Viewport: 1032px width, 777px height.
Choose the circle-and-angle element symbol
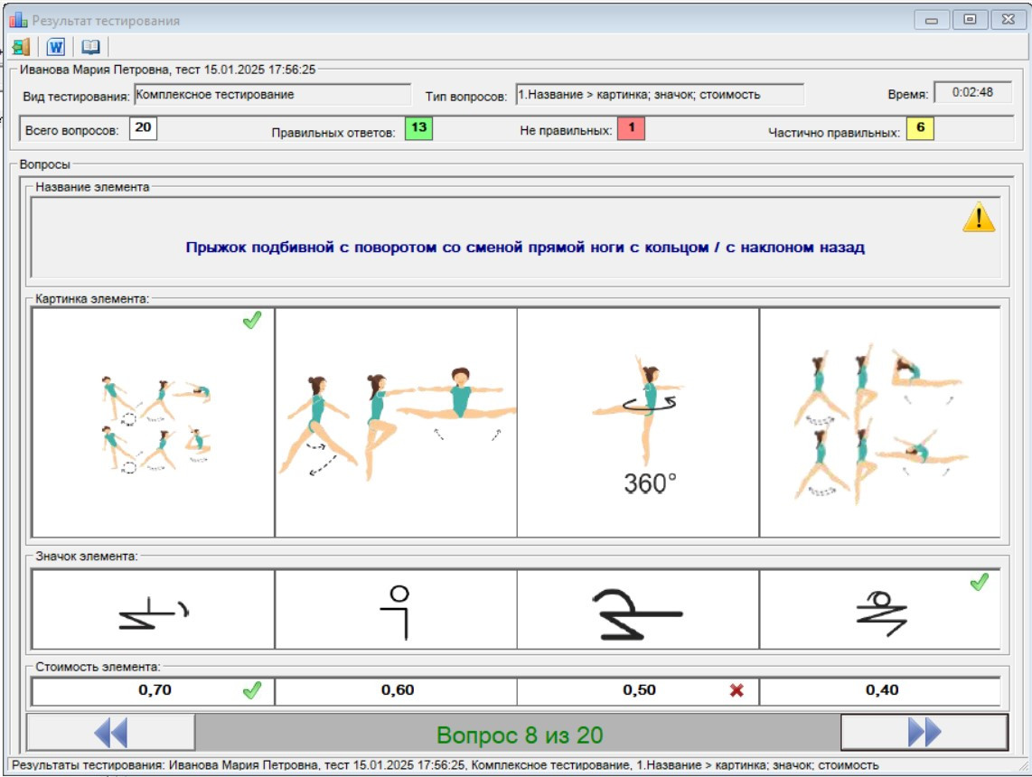pos(396,610)
